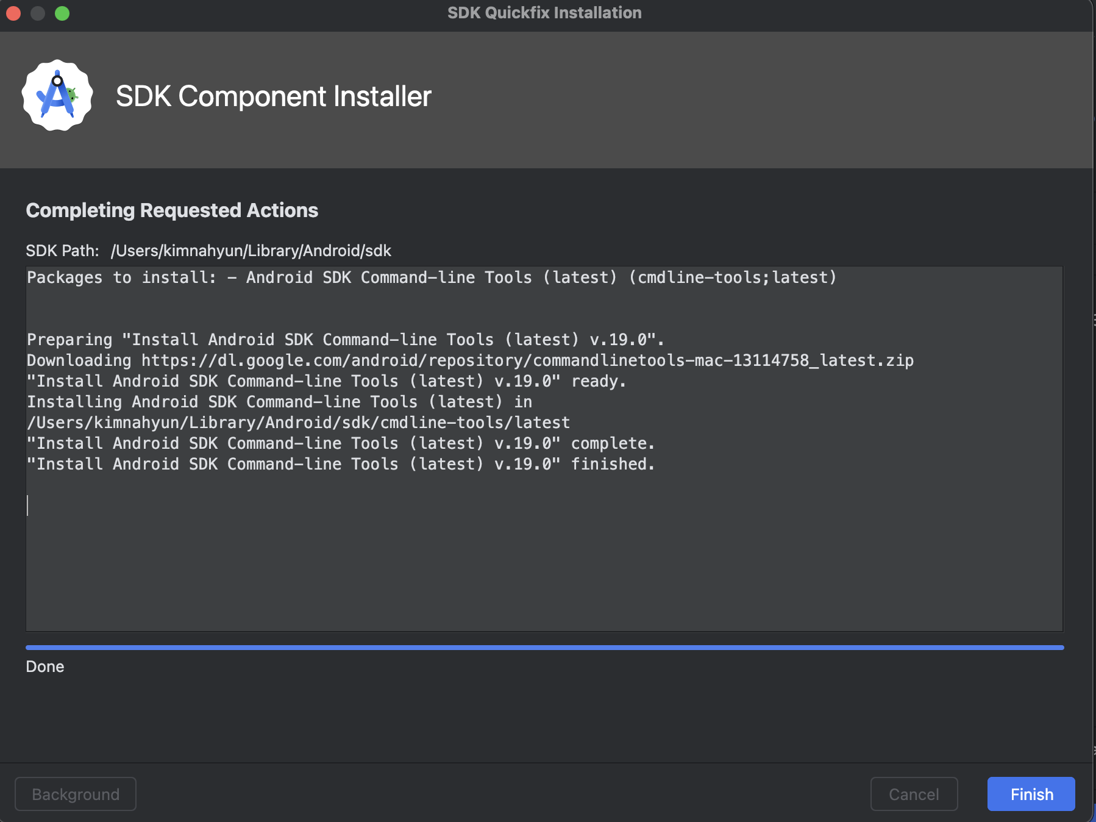This screenshot has height=822, width=1096.
Task: Click the log line ending in 'complete.'
Action: [x=341, y=443]
